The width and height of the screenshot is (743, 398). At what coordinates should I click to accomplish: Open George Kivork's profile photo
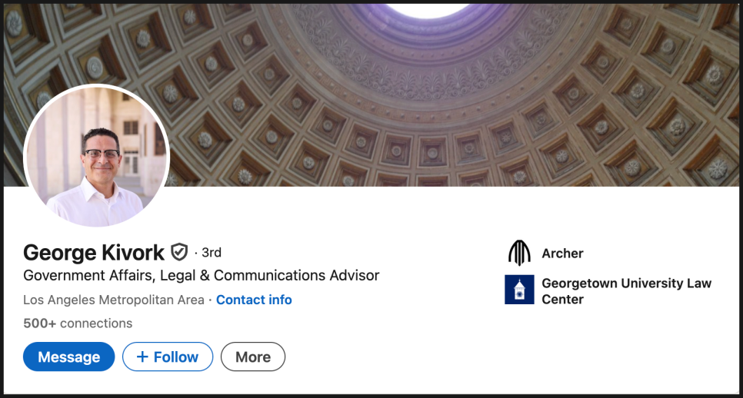[97, 156]
